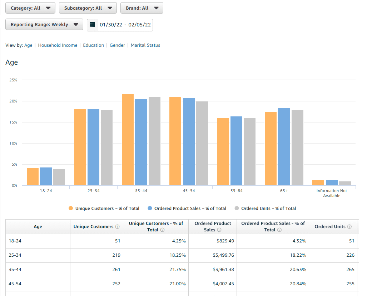Switch to the Age view

28,45
